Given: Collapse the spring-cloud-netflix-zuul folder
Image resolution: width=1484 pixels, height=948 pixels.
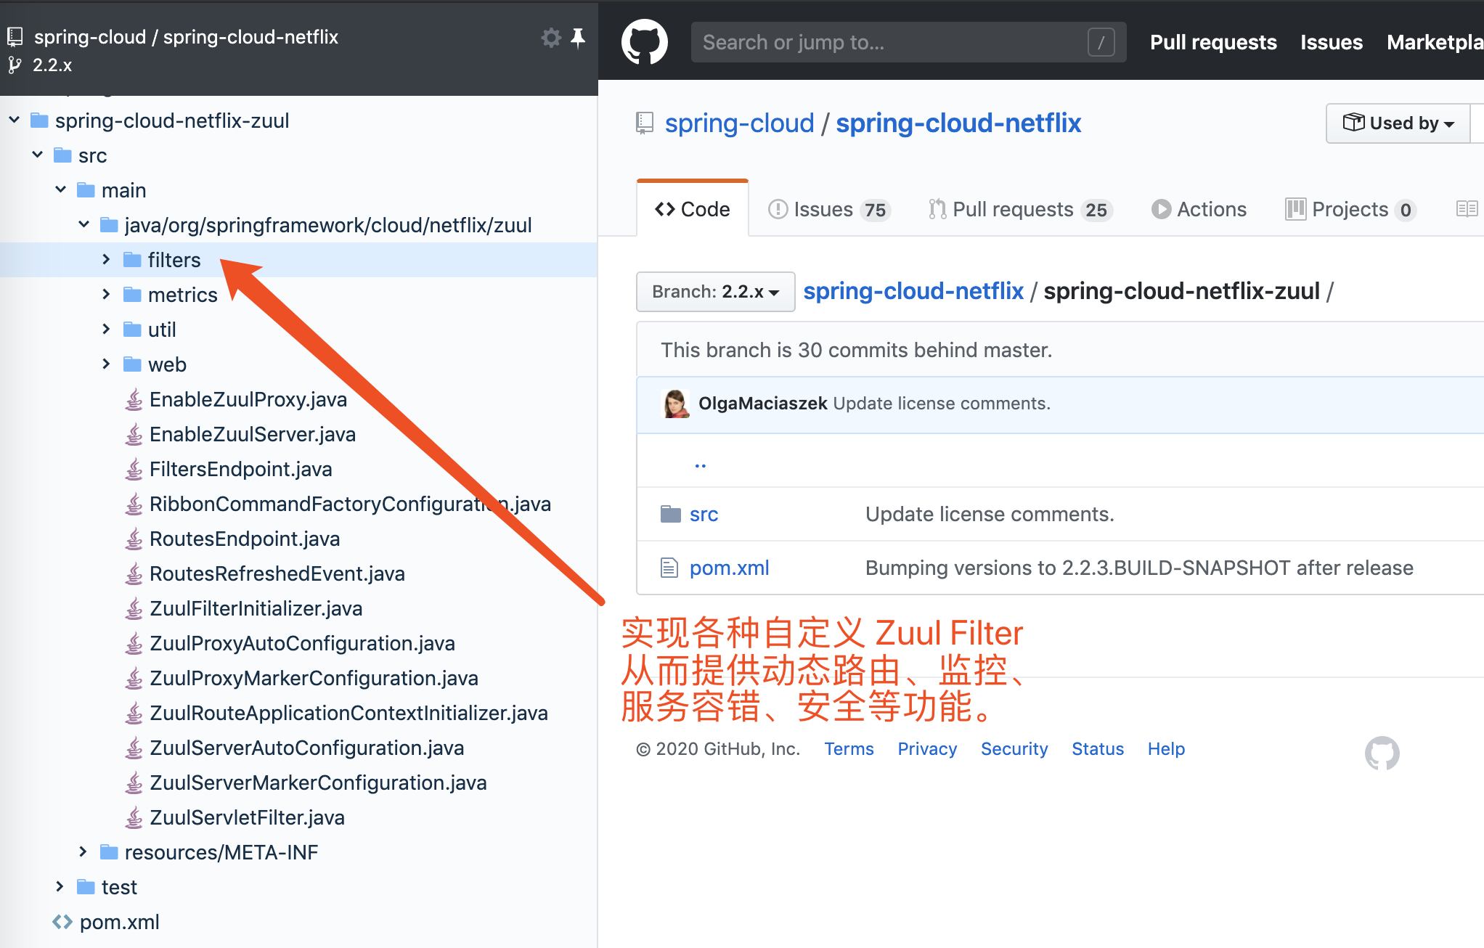Looking at the screenshot, I should coord(14,120).
